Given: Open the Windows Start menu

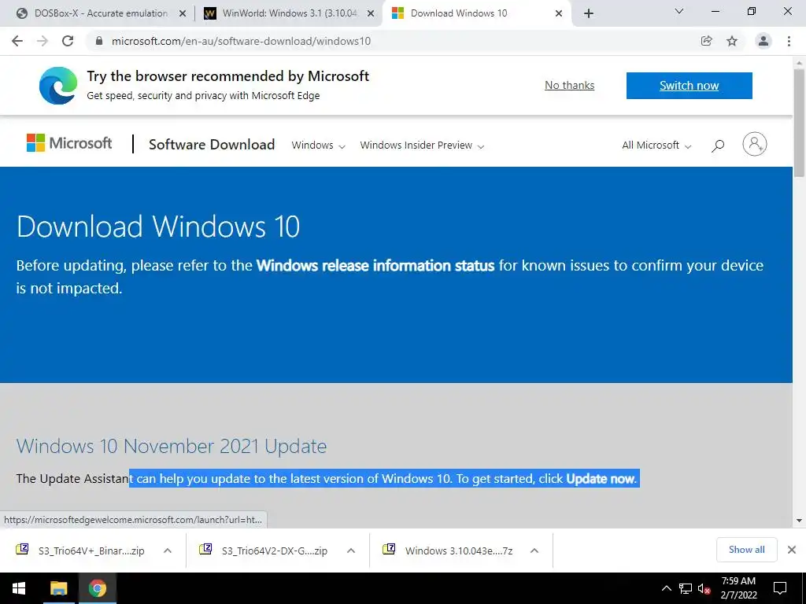Looking at the screenshot, I should 19,588.
